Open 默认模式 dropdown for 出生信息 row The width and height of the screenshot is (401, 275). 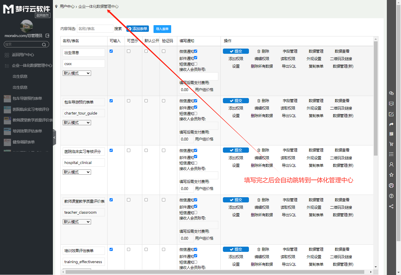[x=77, y=73]
